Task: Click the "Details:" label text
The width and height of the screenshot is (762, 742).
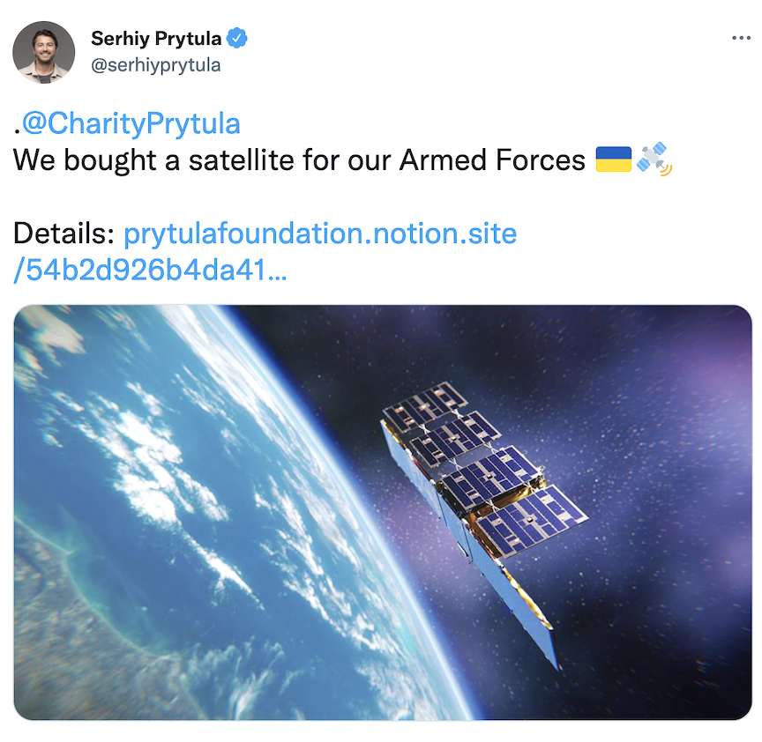Action: click(64, 234)
